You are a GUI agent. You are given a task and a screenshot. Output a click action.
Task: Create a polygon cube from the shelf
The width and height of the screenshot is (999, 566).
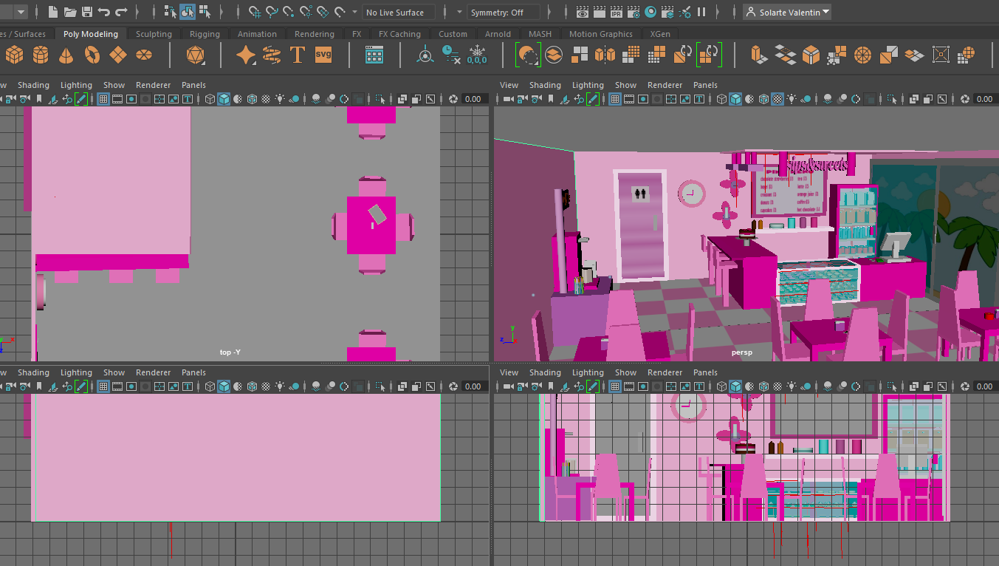[15, 55]
